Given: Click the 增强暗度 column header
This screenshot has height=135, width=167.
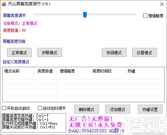Looking at the screenshot, I should [67, 71].
